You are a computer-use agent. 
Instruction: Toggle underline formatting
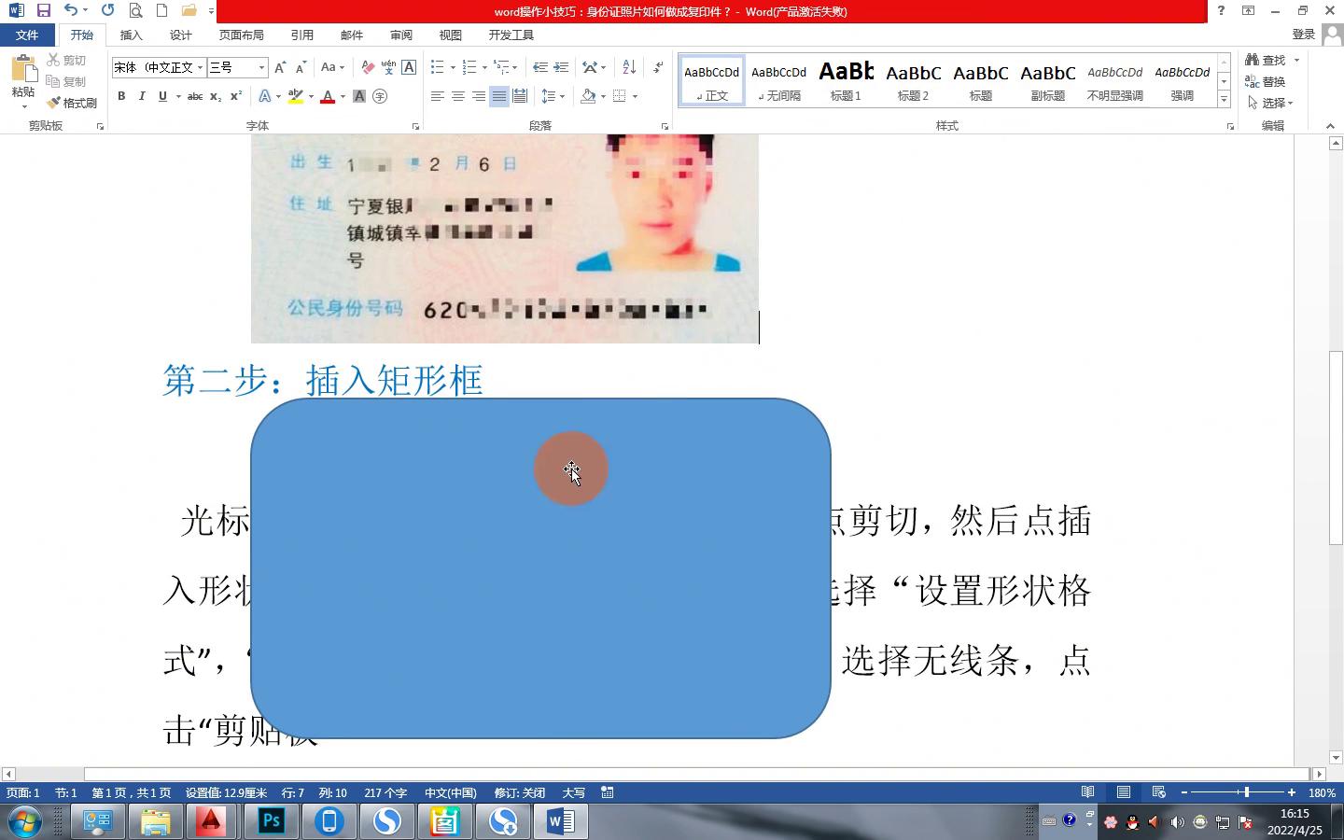[x=161, y=96]
